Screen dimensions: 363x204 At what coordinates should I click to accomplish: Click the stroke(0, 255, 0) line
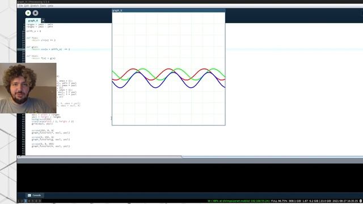coord(43,137)
